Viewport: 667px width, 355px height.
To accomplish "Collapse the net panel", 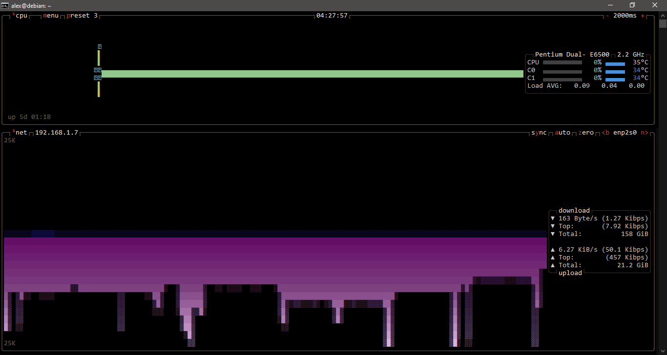I will (21, 132).
